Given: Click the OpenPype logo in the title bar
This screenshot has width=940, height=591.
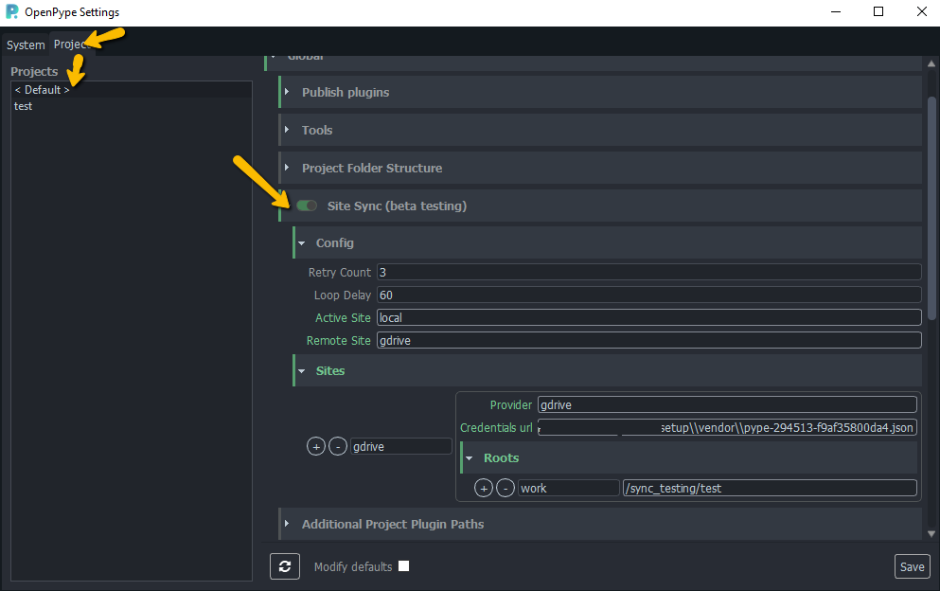Looking at the screenshot, I should click(13, 11).
